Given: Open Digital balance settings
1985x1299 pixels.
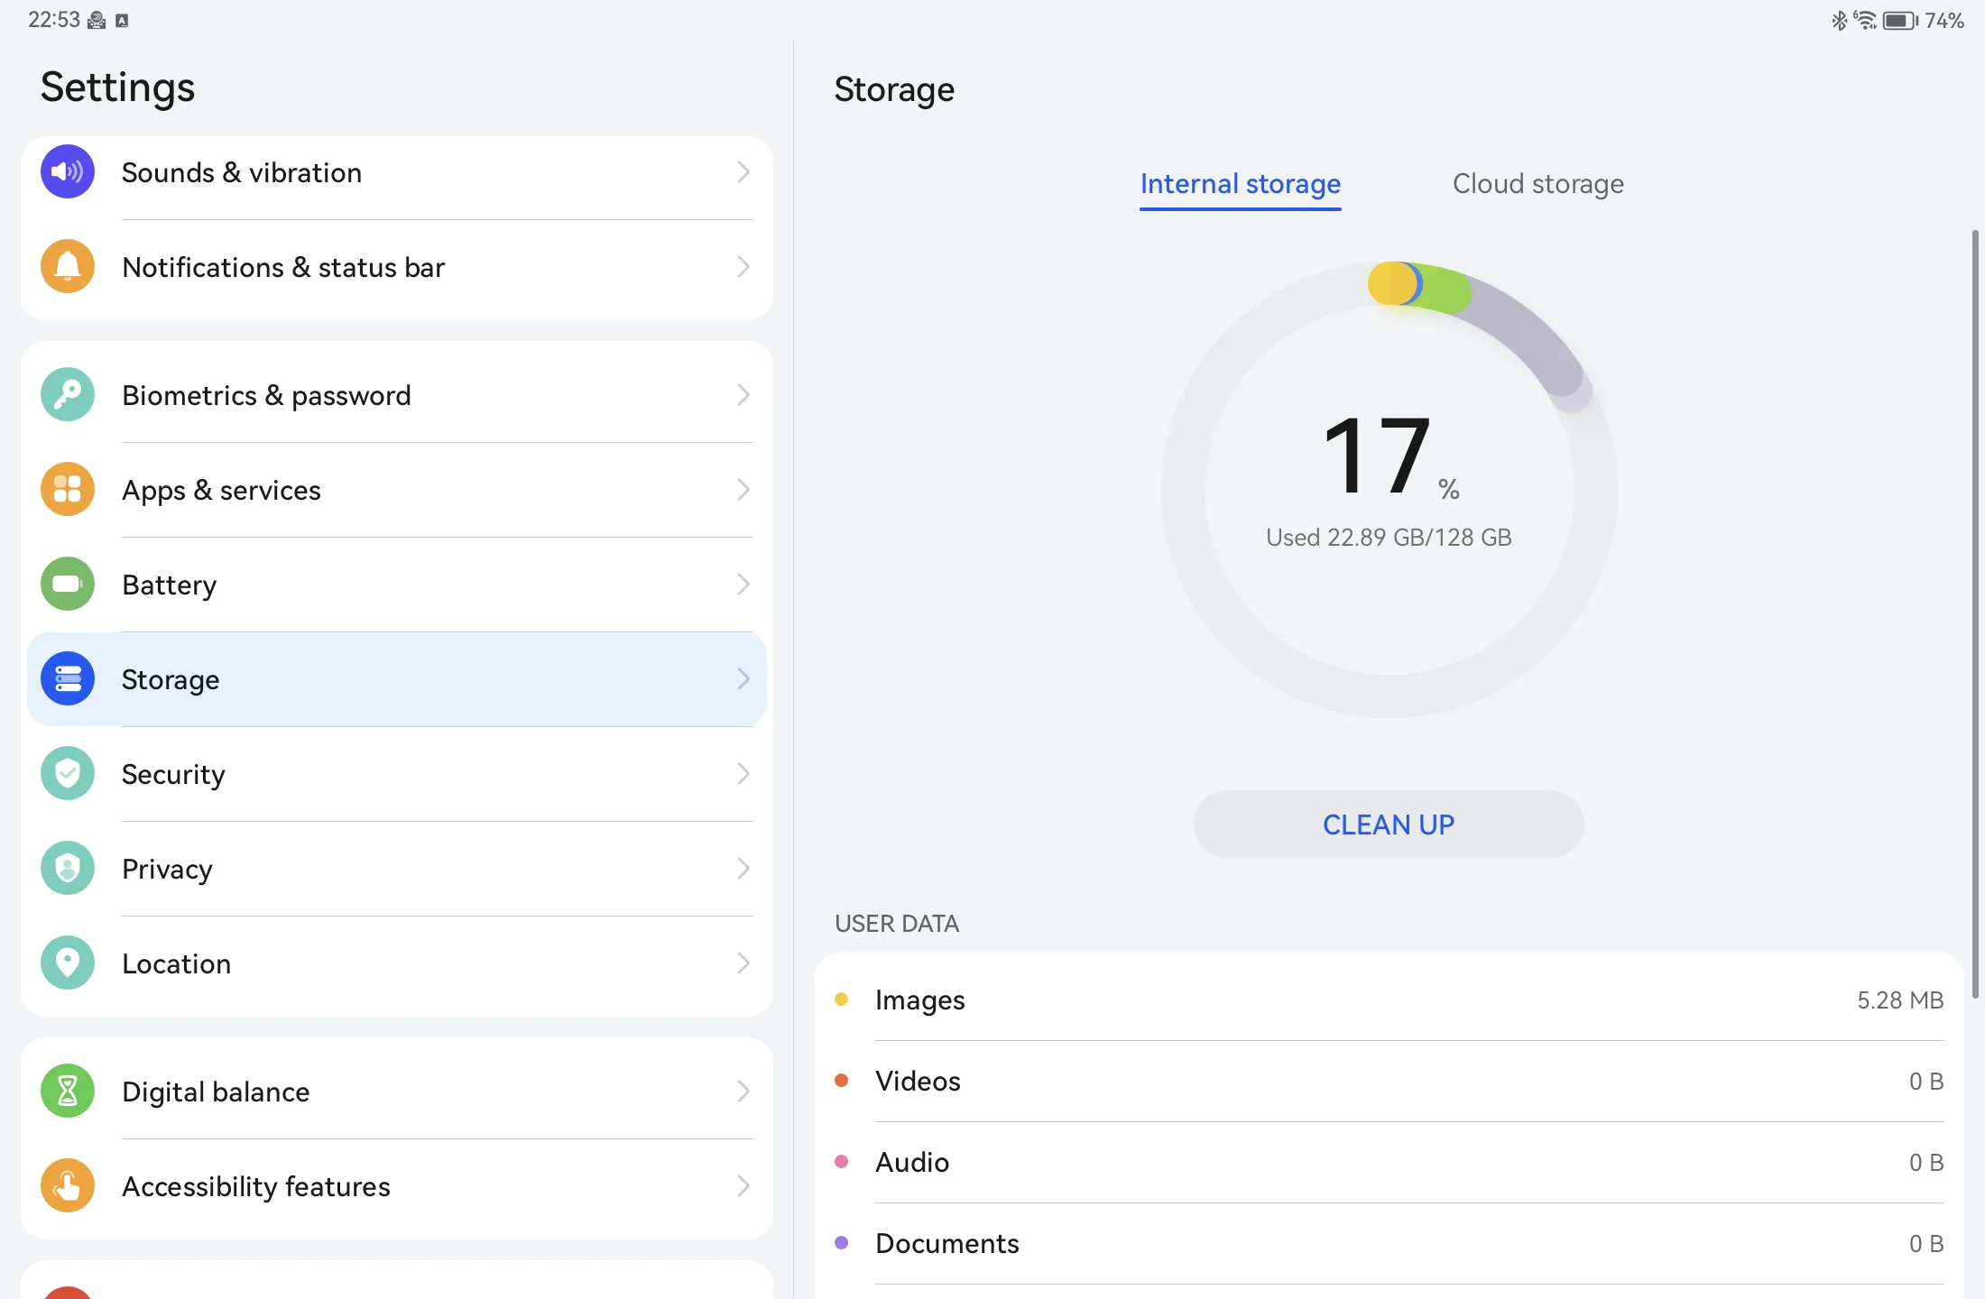Looking at the screenshot, I should (x=397, y=1092).
